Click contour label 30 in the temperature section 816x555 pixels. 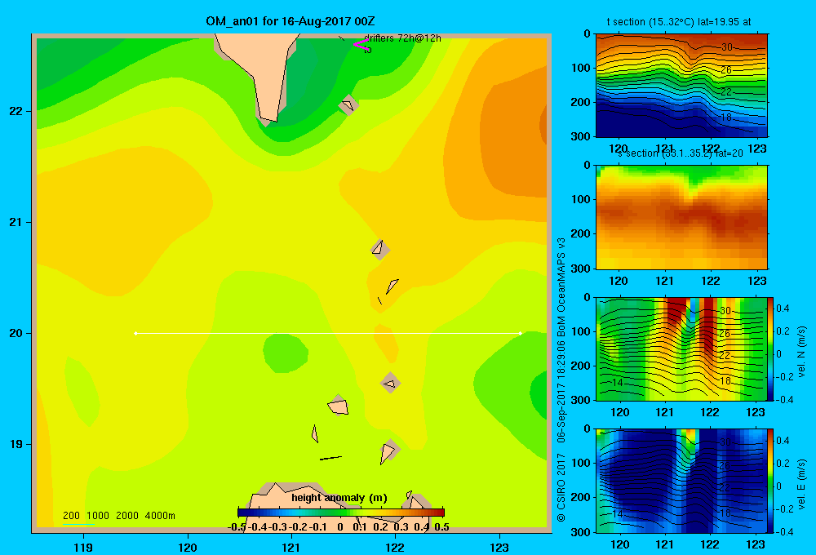click(726, 47)
